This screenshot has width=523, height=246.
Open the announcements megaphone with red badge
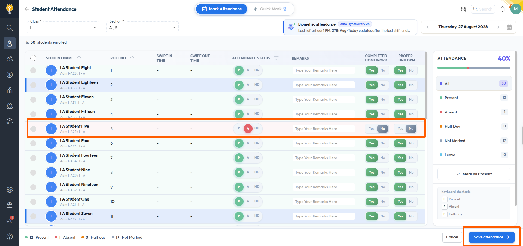coord(10,220)
